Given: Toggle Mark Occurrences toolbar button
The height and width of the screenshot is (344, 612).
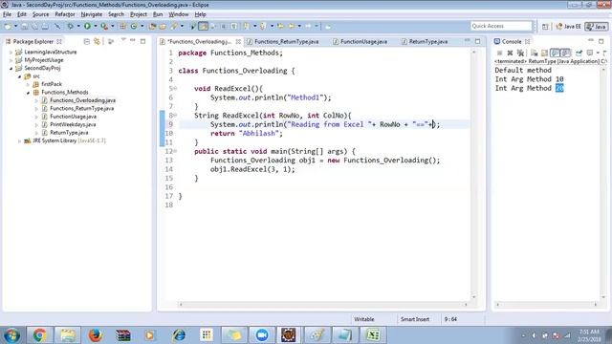Looking at the screenshot, I should pyautogui.click(x=203, y=26).
